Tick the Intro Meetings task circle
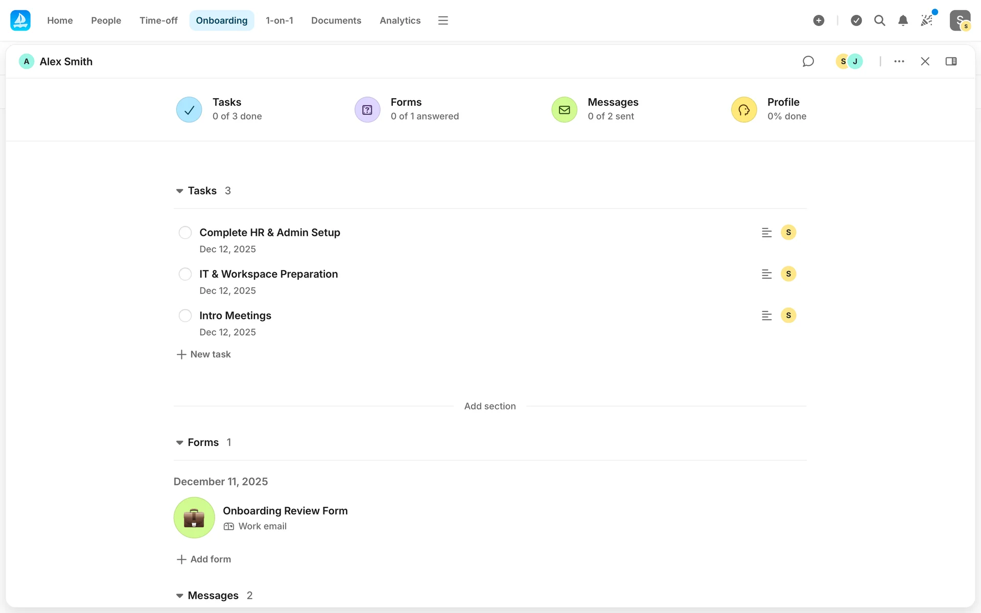981x613 pixels. [x=185, y=316]
